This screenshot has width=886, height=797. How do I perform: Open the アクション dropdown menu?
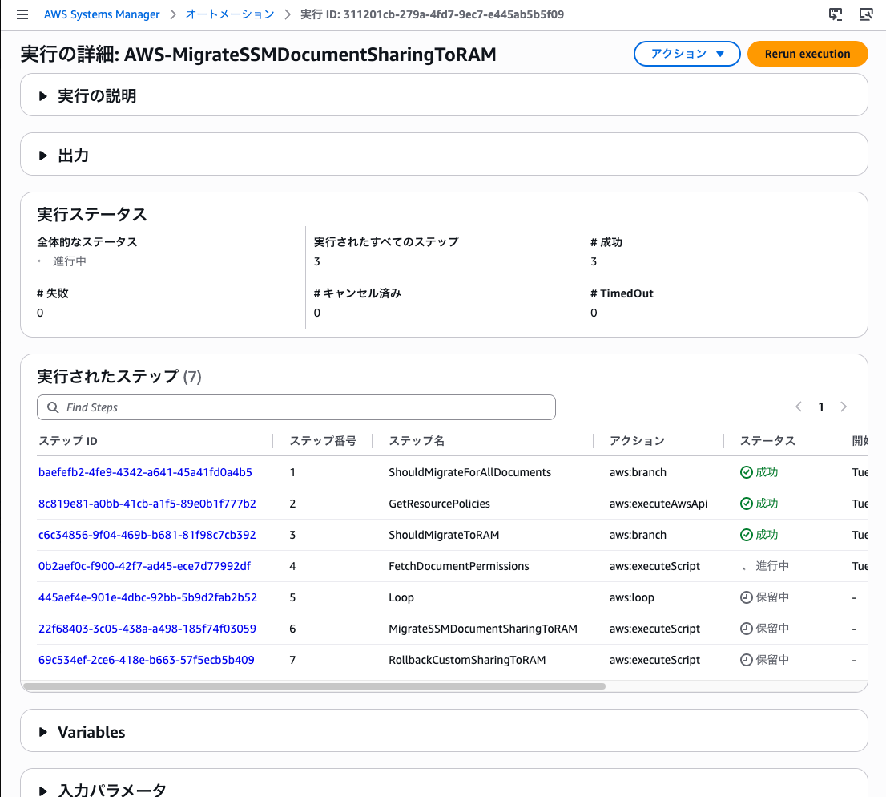click(687, 54)
